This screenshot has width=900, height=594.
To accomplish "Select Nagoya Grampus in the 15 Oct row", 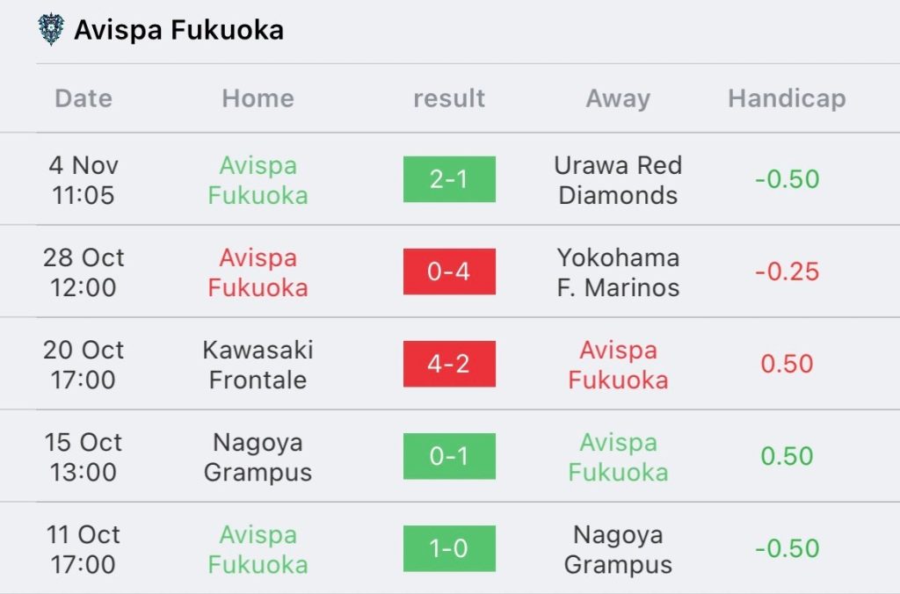I will (258, 458).
